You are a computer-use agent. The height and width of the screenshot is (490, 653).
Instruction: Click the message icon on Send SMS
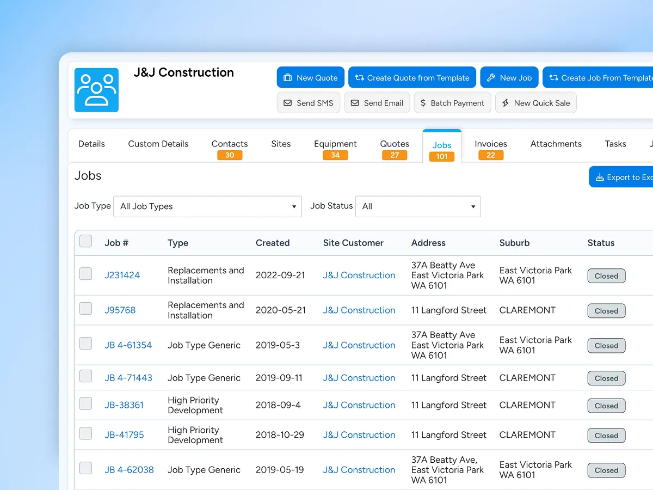click(x=288, y=103)
